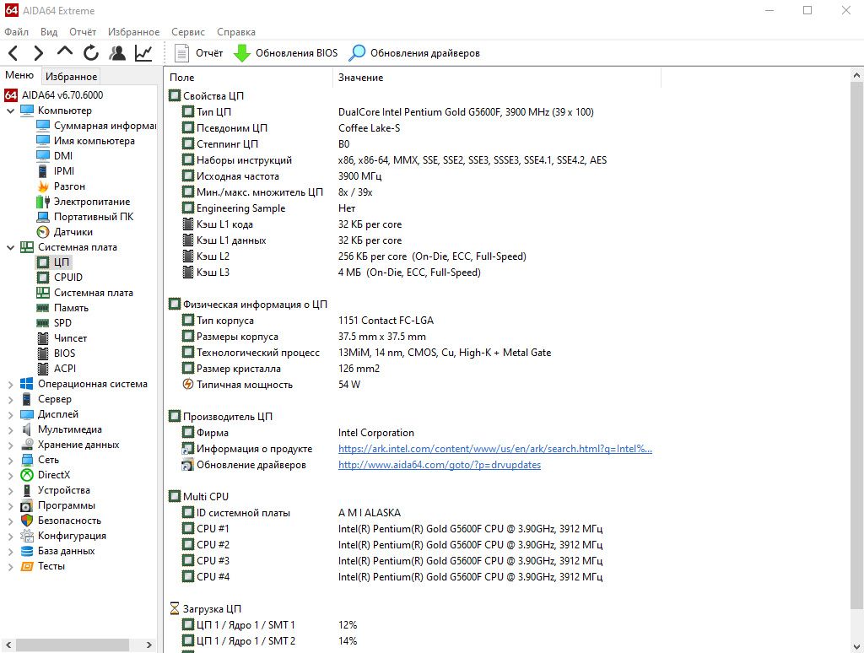Collapse the Компьютер tree node
Screen dimensions: 864x653
pyautogui.click(x=10, y=111)
